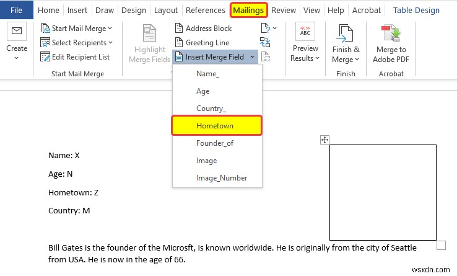This screenshot has width=457, height=276.
Task: Click the Greeting Line icon
Action: pos(179,42)
